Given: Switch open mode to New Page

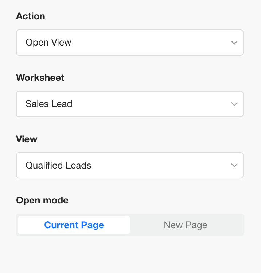Looking at the screenshot, I should pos(186,225).
